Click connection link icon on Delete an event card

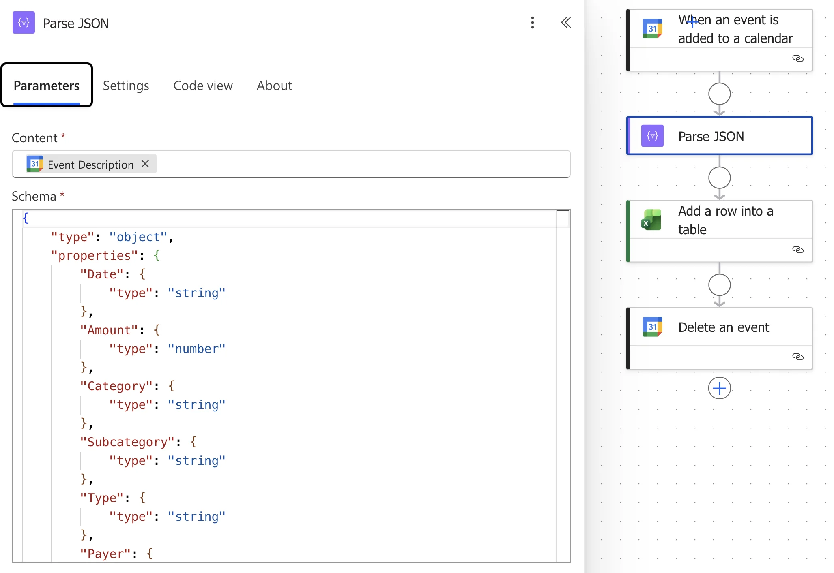click(797, 357)
